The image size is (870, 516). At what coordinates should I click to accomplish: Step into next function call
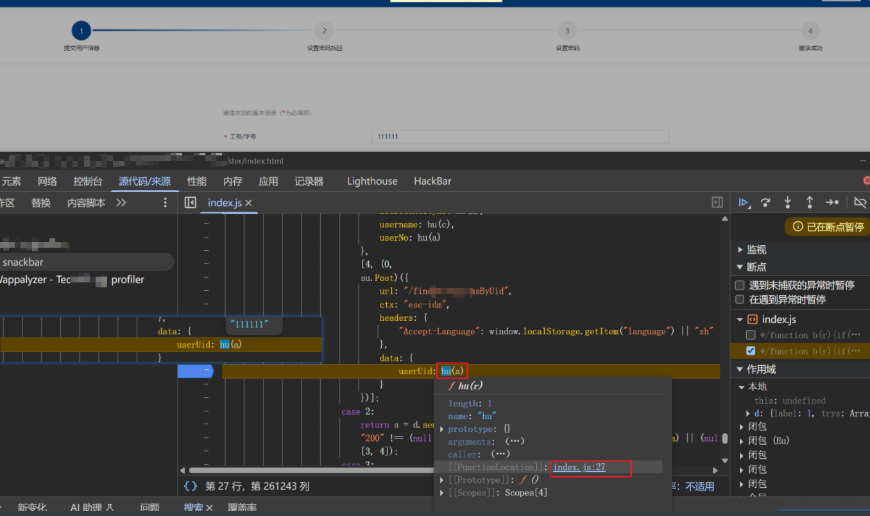[x=788, y=203]
